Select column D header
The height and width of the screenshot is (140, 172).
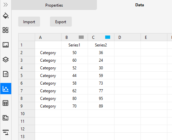coord(127,37)
